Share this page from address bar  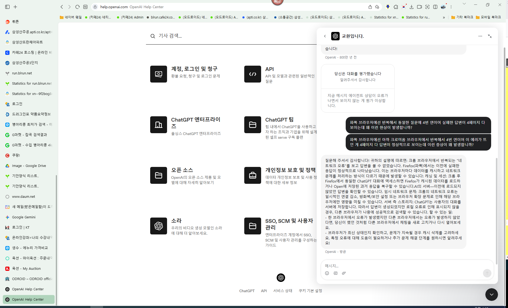[x=370, y=7]
